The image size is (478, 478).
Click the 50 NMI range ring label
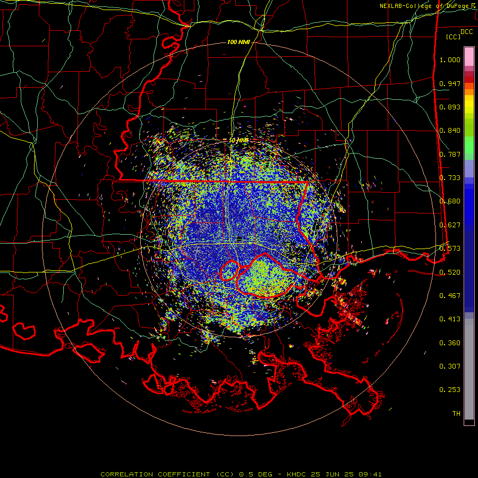click(238, 140)
